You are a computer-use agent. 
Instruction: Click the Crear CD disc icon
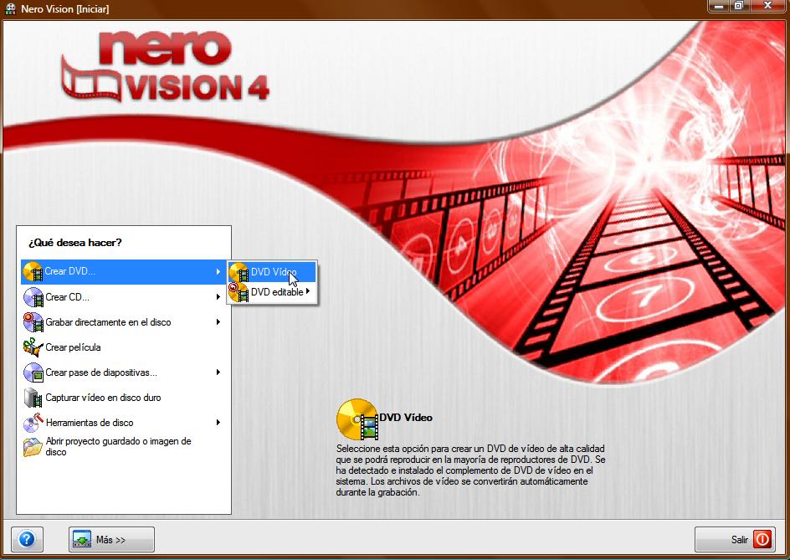[33, 297]
